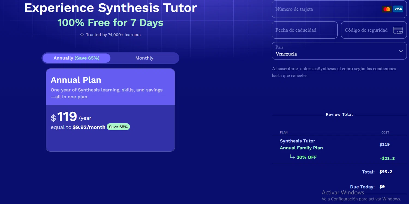Click the dropdown chevron next to Venezuela
Image resolution: width=409 pixels, height=204 pixels.
pyautogui.click(x=401, y=51)
